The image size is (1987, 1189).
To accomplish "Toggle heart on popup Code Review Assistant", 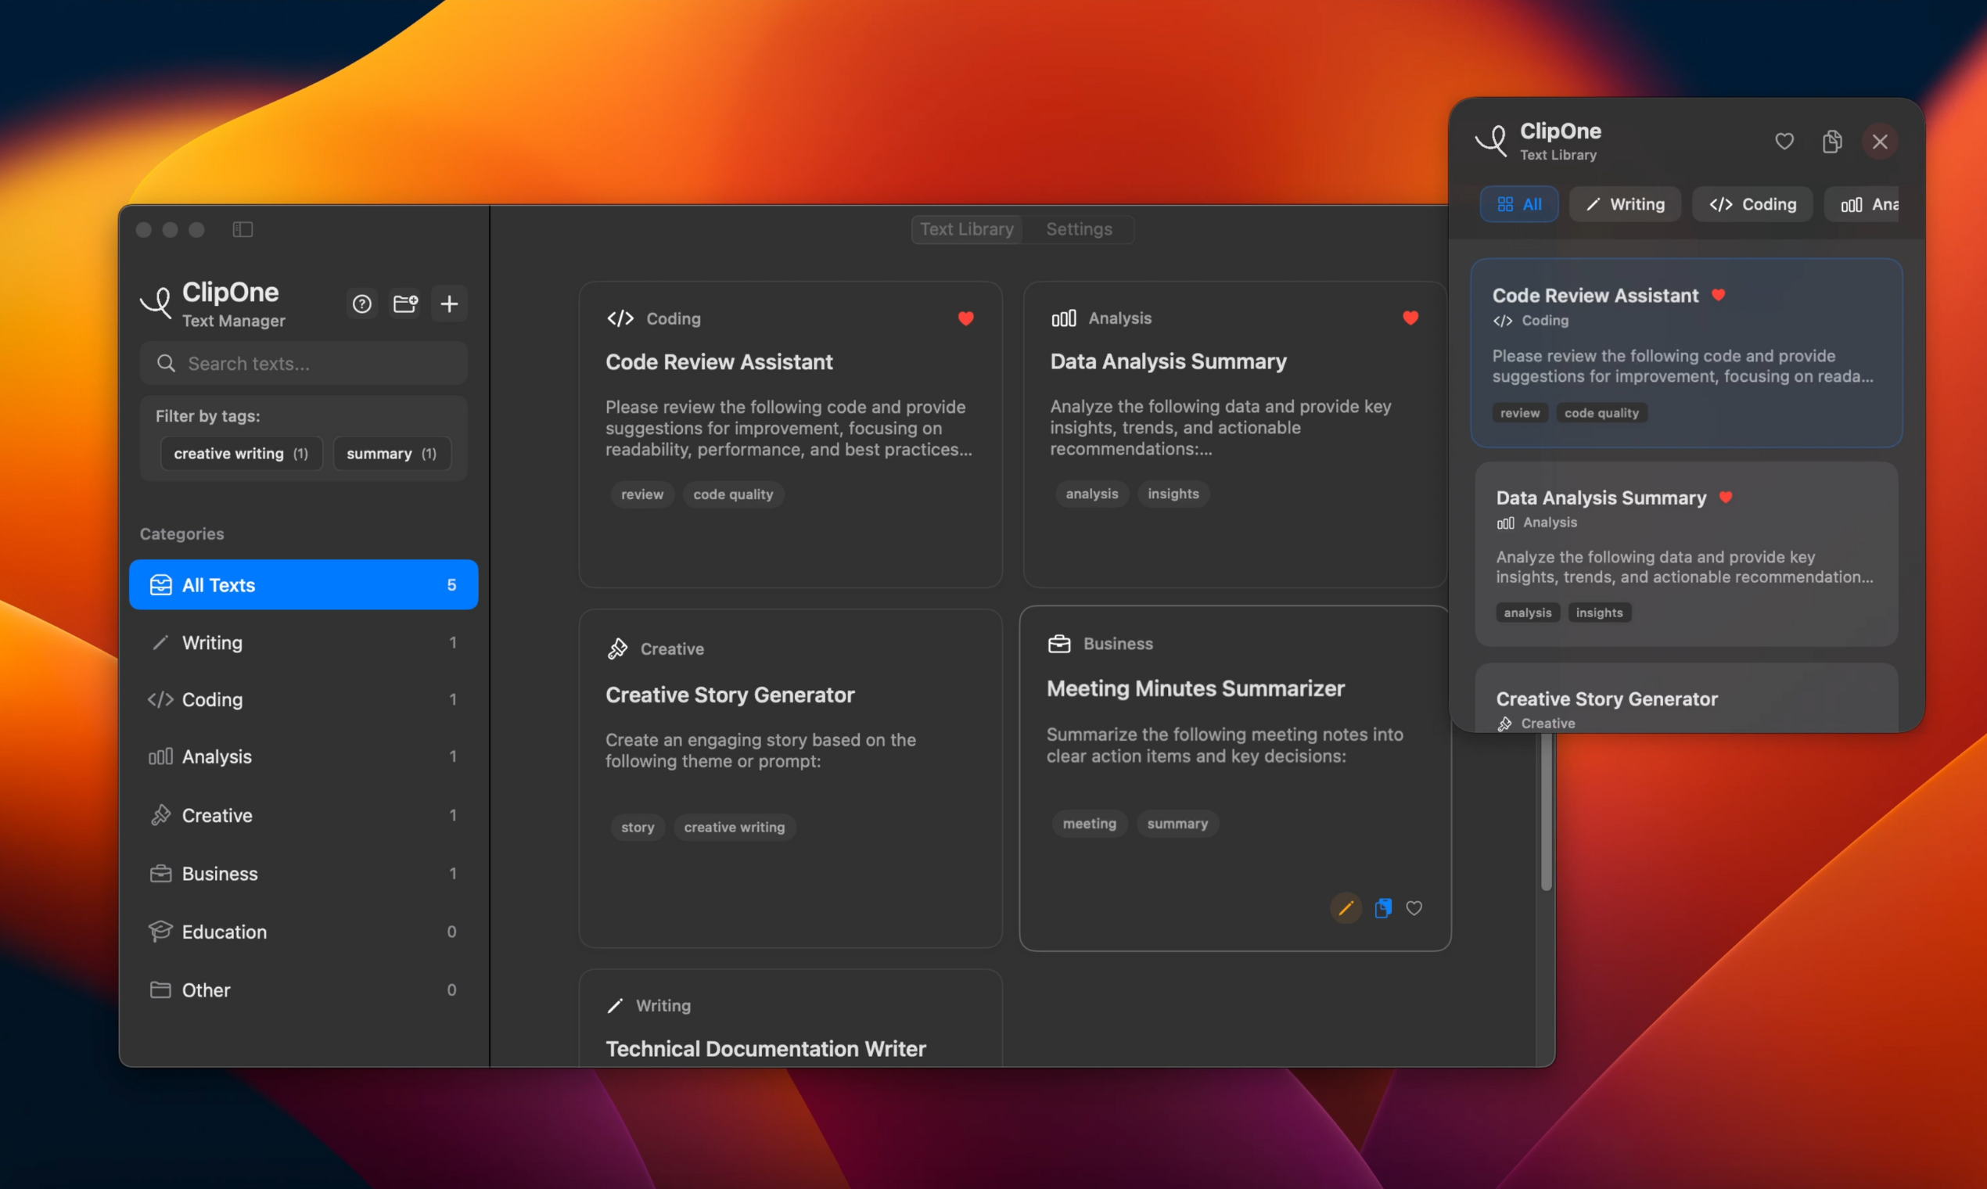I will pyautogui.click(x=1719, y=295).
